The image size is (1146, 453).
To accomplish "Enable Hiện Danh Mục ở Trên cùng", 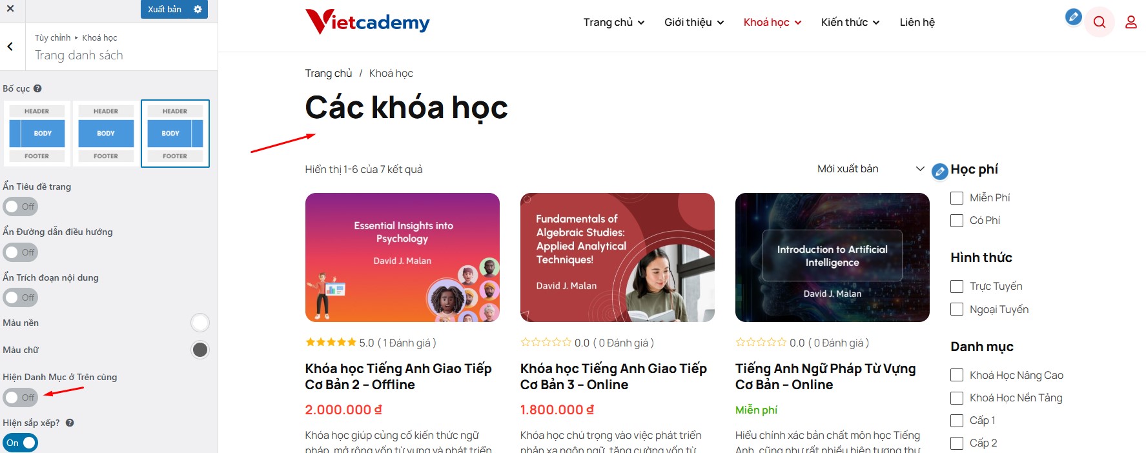I will [21, 398].
